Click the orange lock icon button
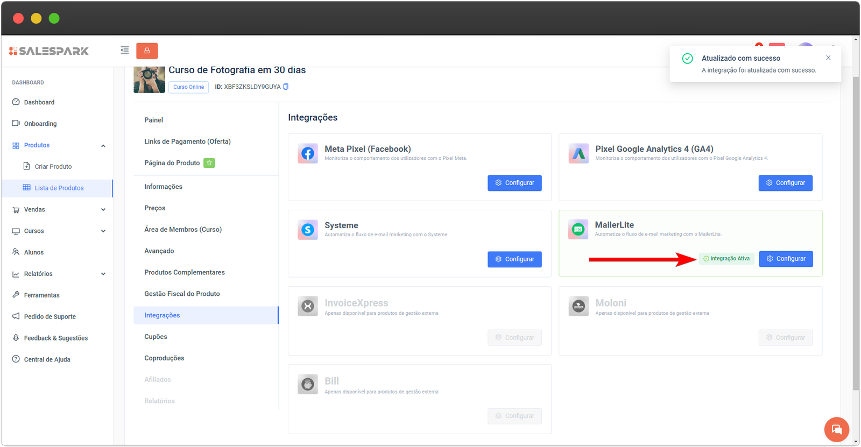Image resolution: width=861 pixels, height=447 pixels. [x=147, y=51]
